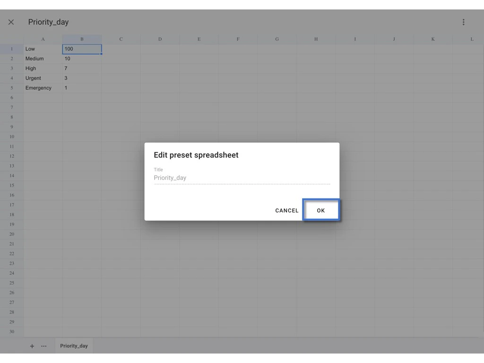Select row 1 header

pos(11,49)
